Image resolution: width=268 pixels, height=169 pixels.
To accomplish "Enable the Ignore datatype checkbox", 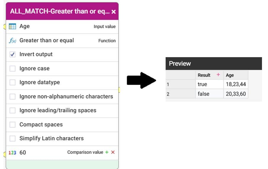I will 12,82.
